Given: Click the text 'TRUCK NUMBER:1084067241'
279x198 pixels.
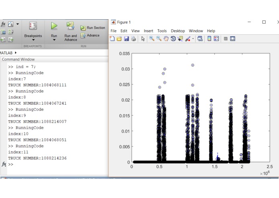Looking at the screenshot, I should click(37, 103).
